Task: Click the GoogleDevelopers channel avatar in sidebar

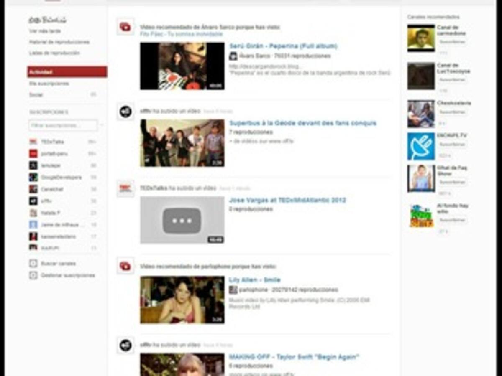Action: (33, 177)
